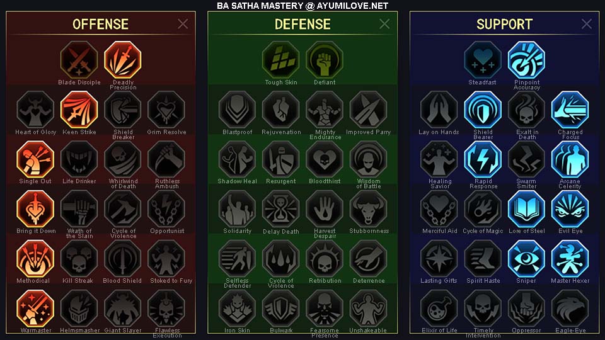The height and width of the screenshot is (340, 605).
Task: Close the Defense mastery panel
Action: pos(384,24)
